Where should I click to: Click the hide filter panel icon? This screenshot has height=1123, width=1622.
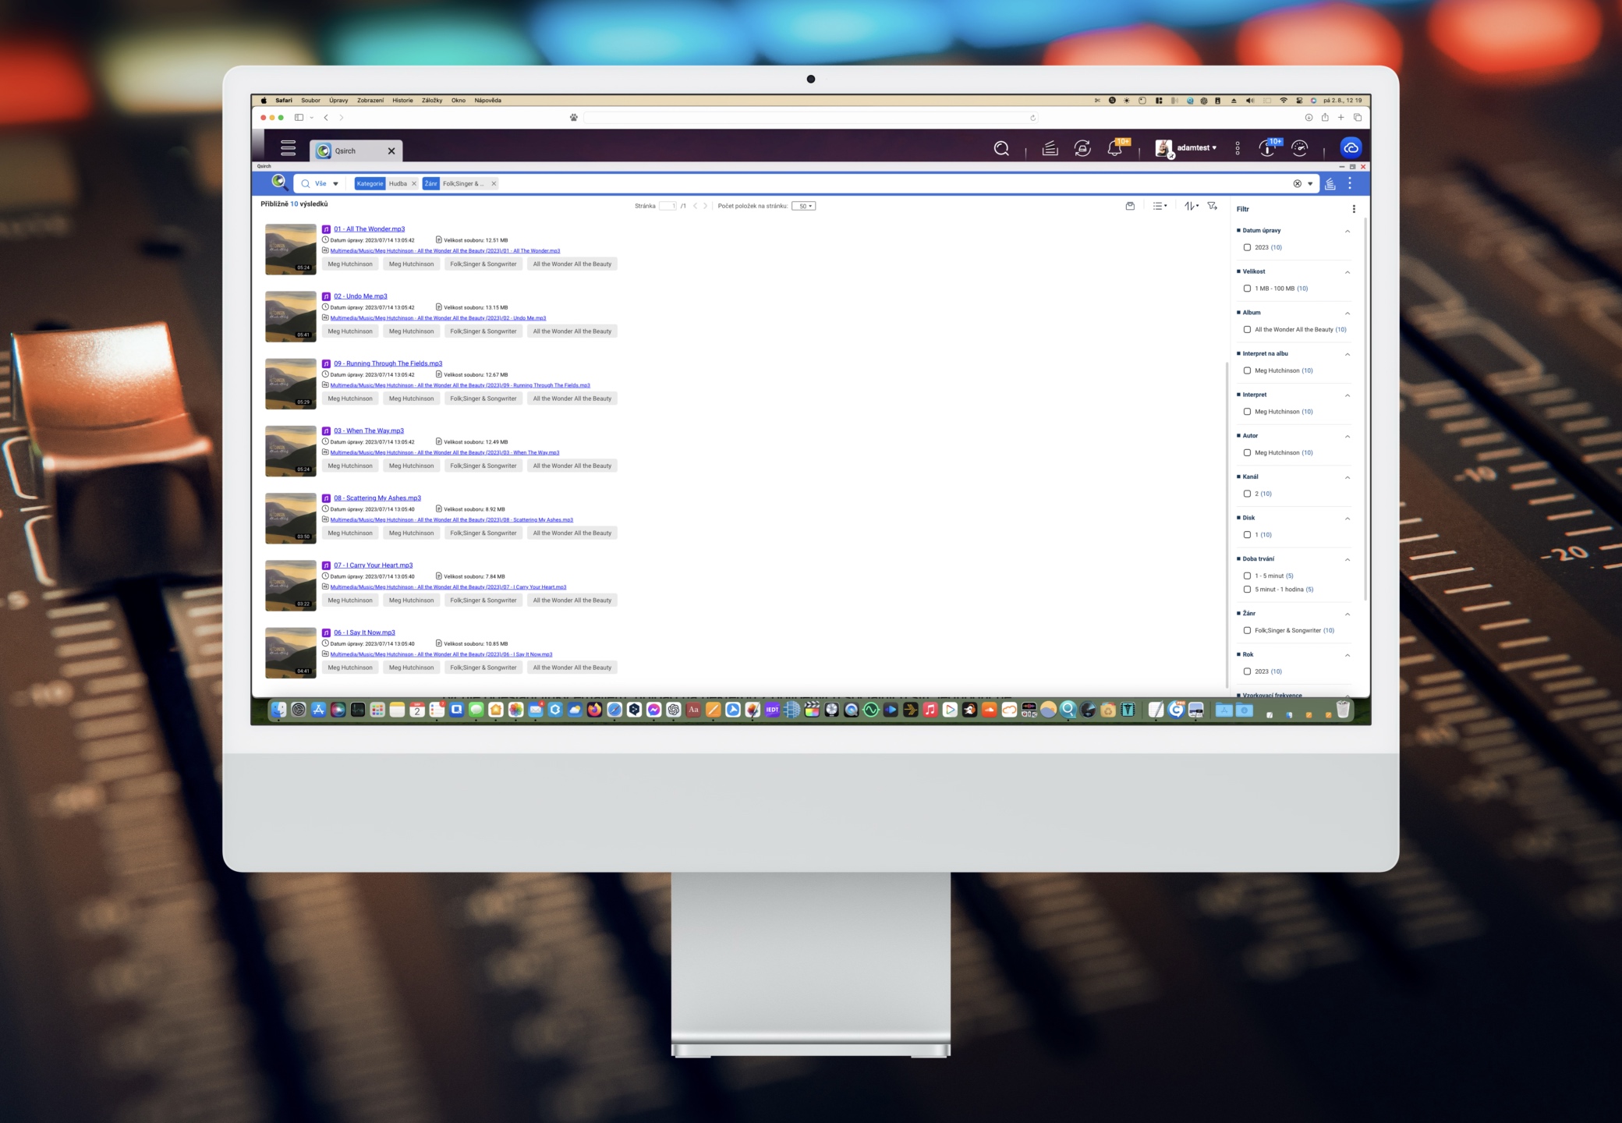click(x=1212, y=206)
